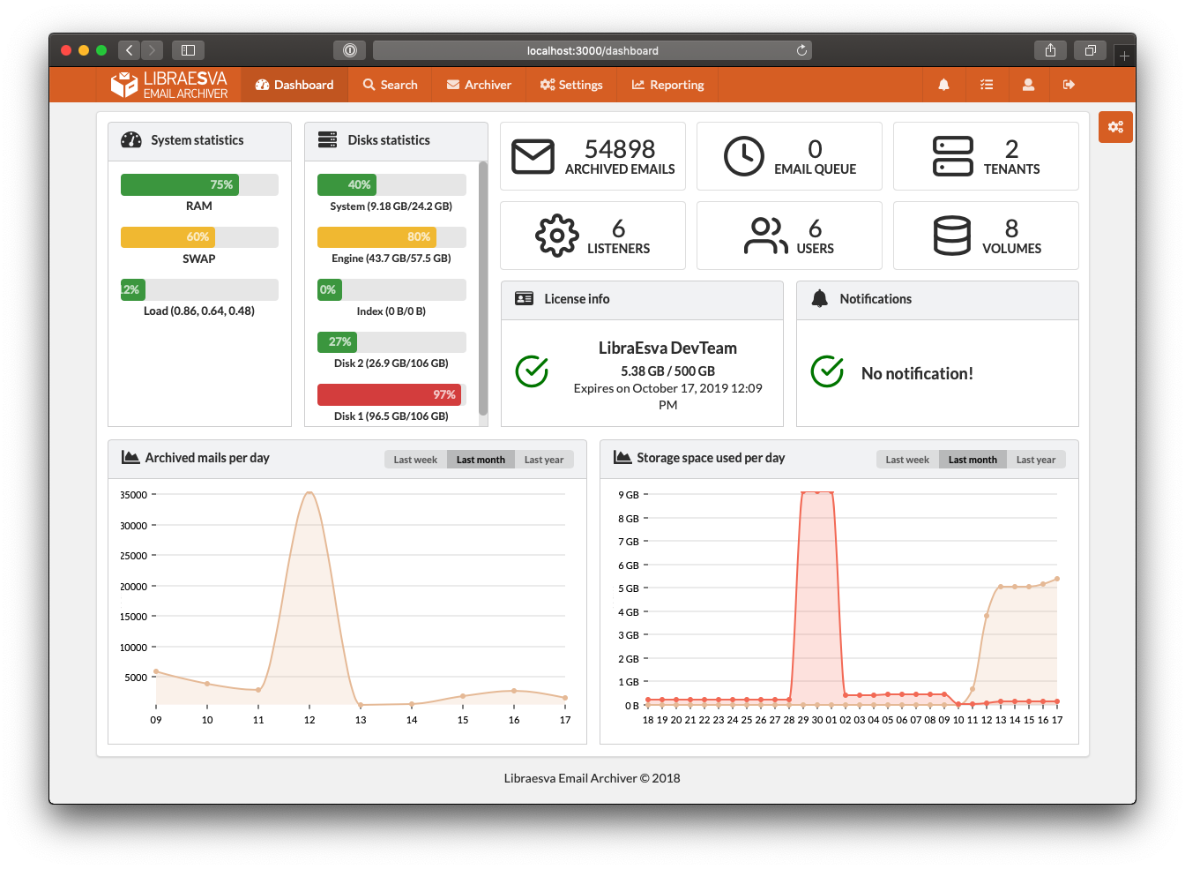
Task: Open the Settings menu
Action: [571, 85]
